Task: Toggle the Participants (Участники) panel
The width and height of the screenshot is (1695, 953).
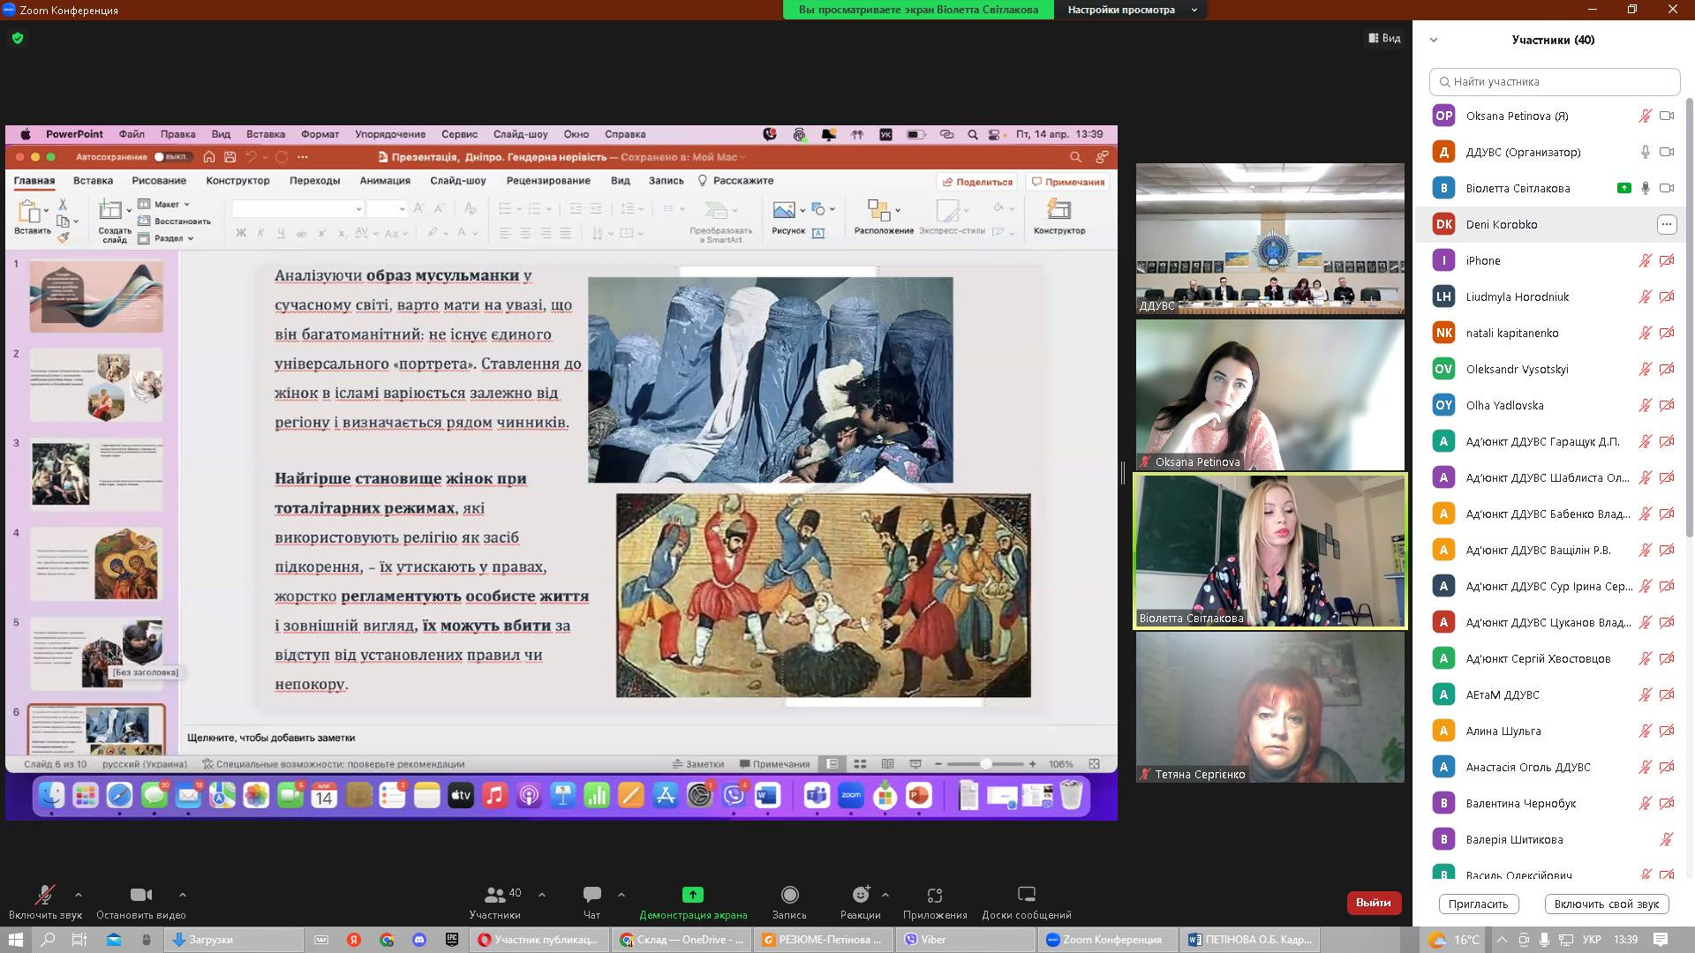Action: (495, 896)
